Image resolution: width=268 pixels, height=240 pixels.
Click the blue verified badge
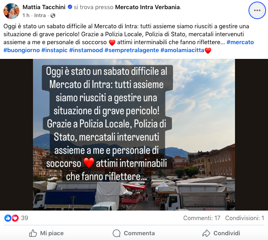pos(70,7)
